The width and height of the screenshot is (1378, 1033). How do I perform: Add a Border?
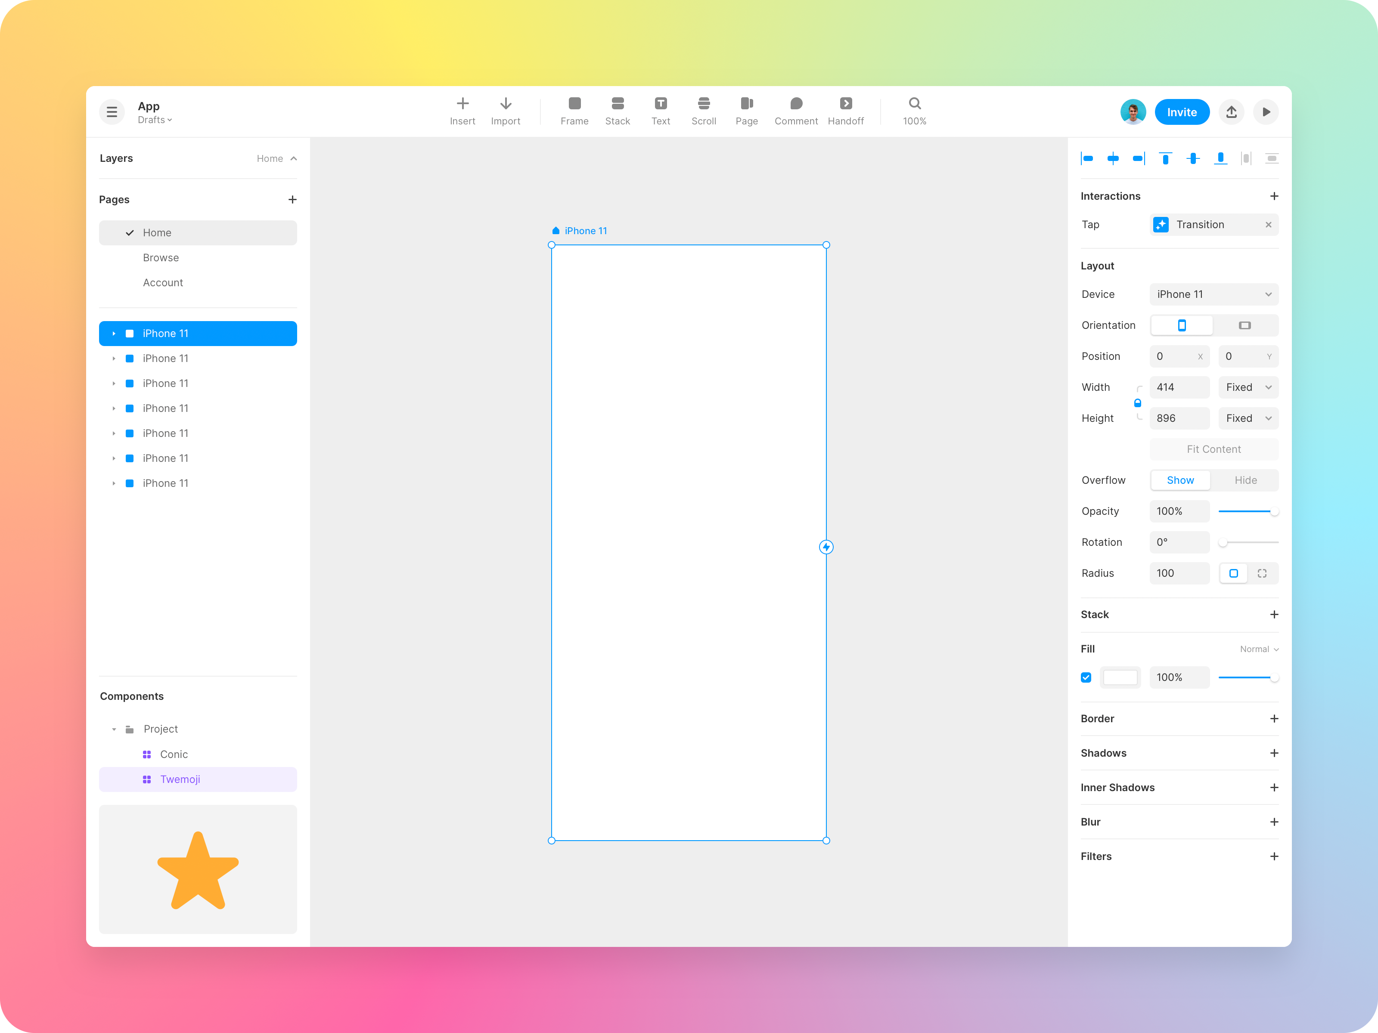[1274, 718]
